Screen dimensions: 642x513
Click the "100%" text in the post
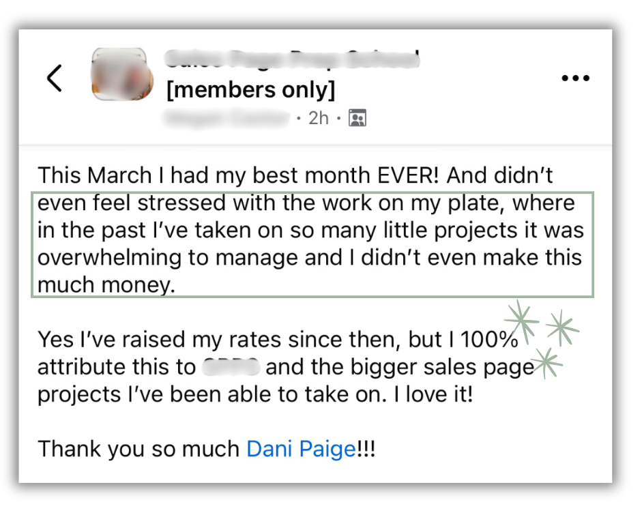(489, 339)
